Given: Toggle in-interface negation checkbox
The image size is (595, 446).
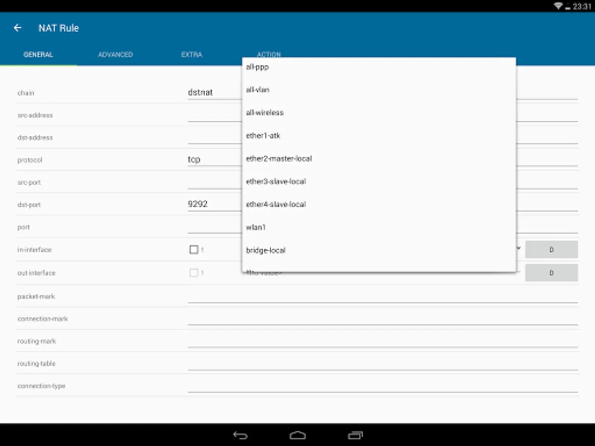Looking at the screenshot, I should tap(194, 250).
